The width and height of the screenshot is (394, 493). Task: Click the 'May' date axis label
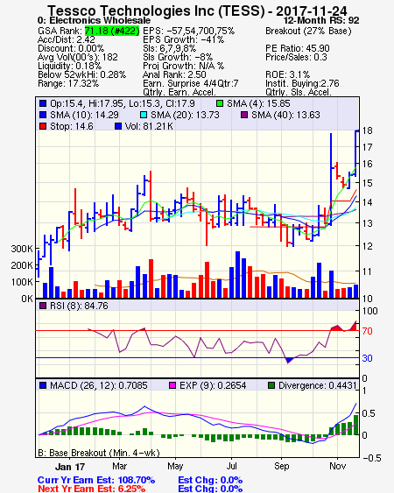pyautogui.click(x=175, y=466)
